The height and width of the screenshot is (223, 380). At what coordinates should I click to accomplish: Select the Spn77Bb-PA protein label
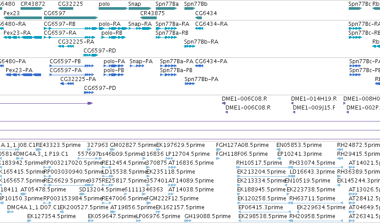point(201,79)
